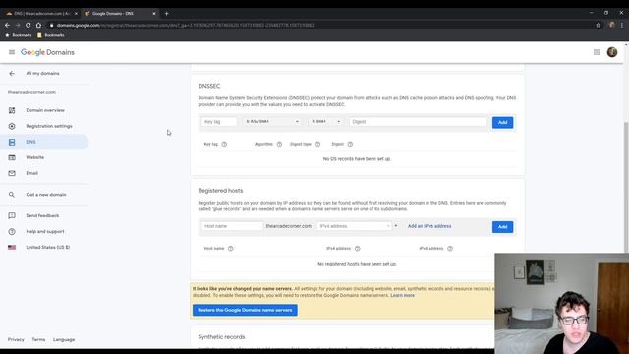Open the RSA/SHA1 algorithm dropdown
The width and height of the screenshot is (629, 354).
point(272,122)
